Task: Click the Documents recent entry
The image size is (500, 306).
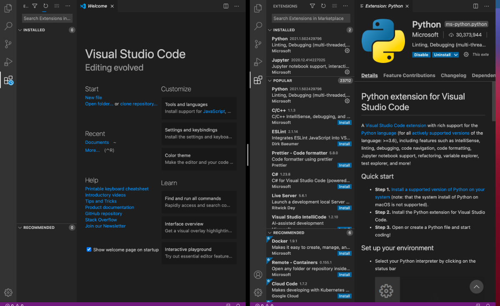Action: [x=97, y=143]
